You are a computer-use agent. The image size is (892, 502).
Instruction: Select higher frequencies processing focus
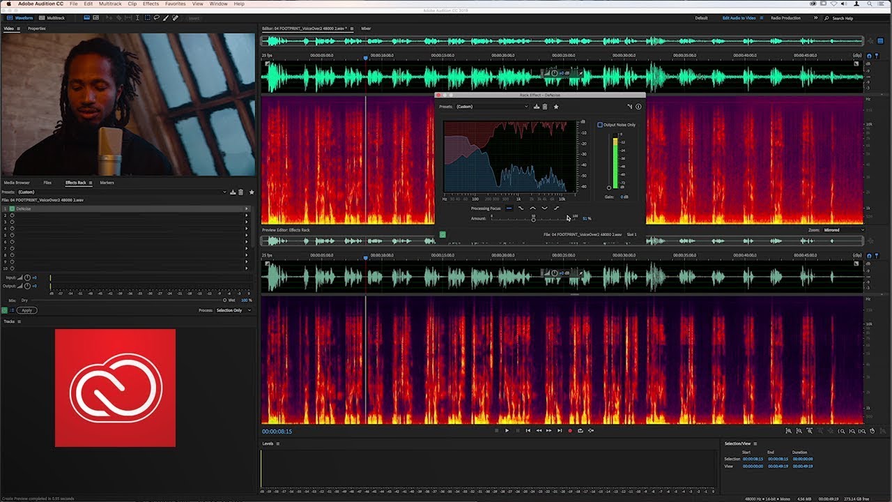556,208
